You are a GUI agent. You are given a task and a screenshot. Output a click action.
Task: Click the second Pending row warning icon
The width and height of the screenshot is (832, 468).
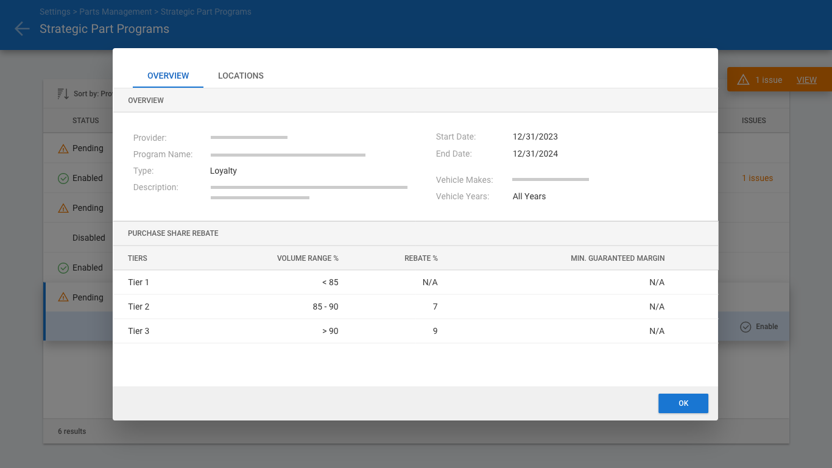click(x=63, y=208)
